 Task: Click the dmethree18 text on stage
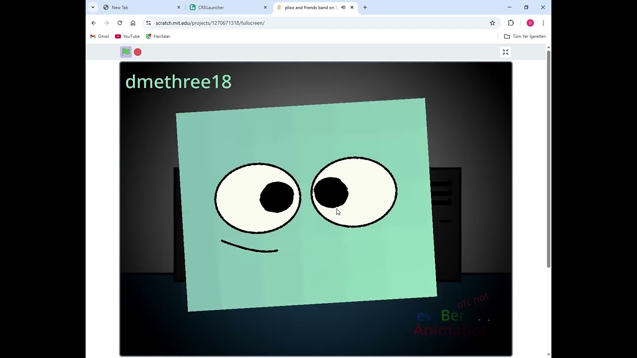coord(178,82)
